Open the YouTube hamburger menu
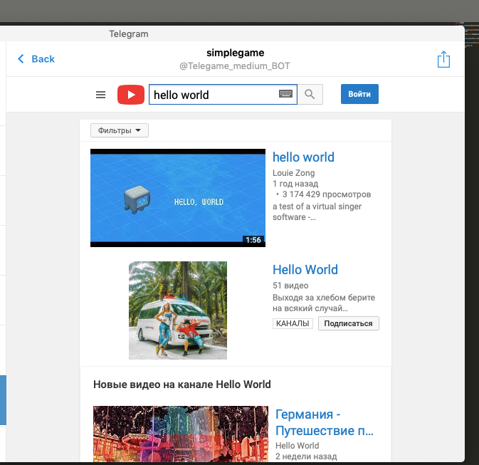This screenshot has height=465, width=479. coord(100,95)
